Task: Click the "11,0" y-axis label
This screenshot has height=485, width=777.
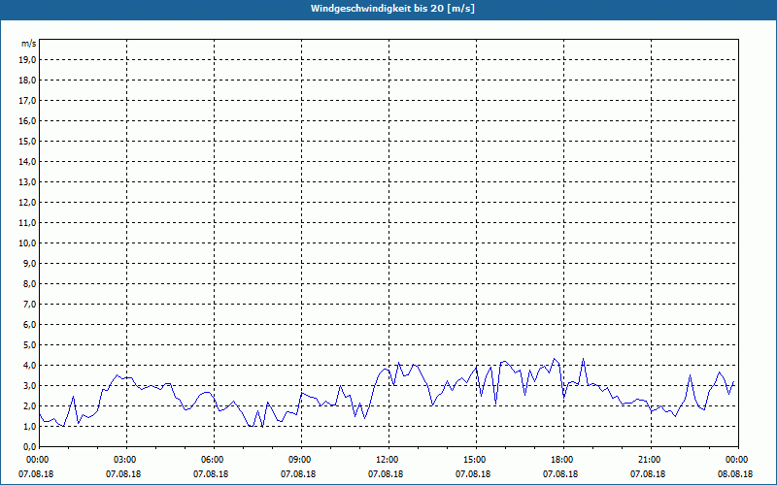Action: click(x=28, y=223)
